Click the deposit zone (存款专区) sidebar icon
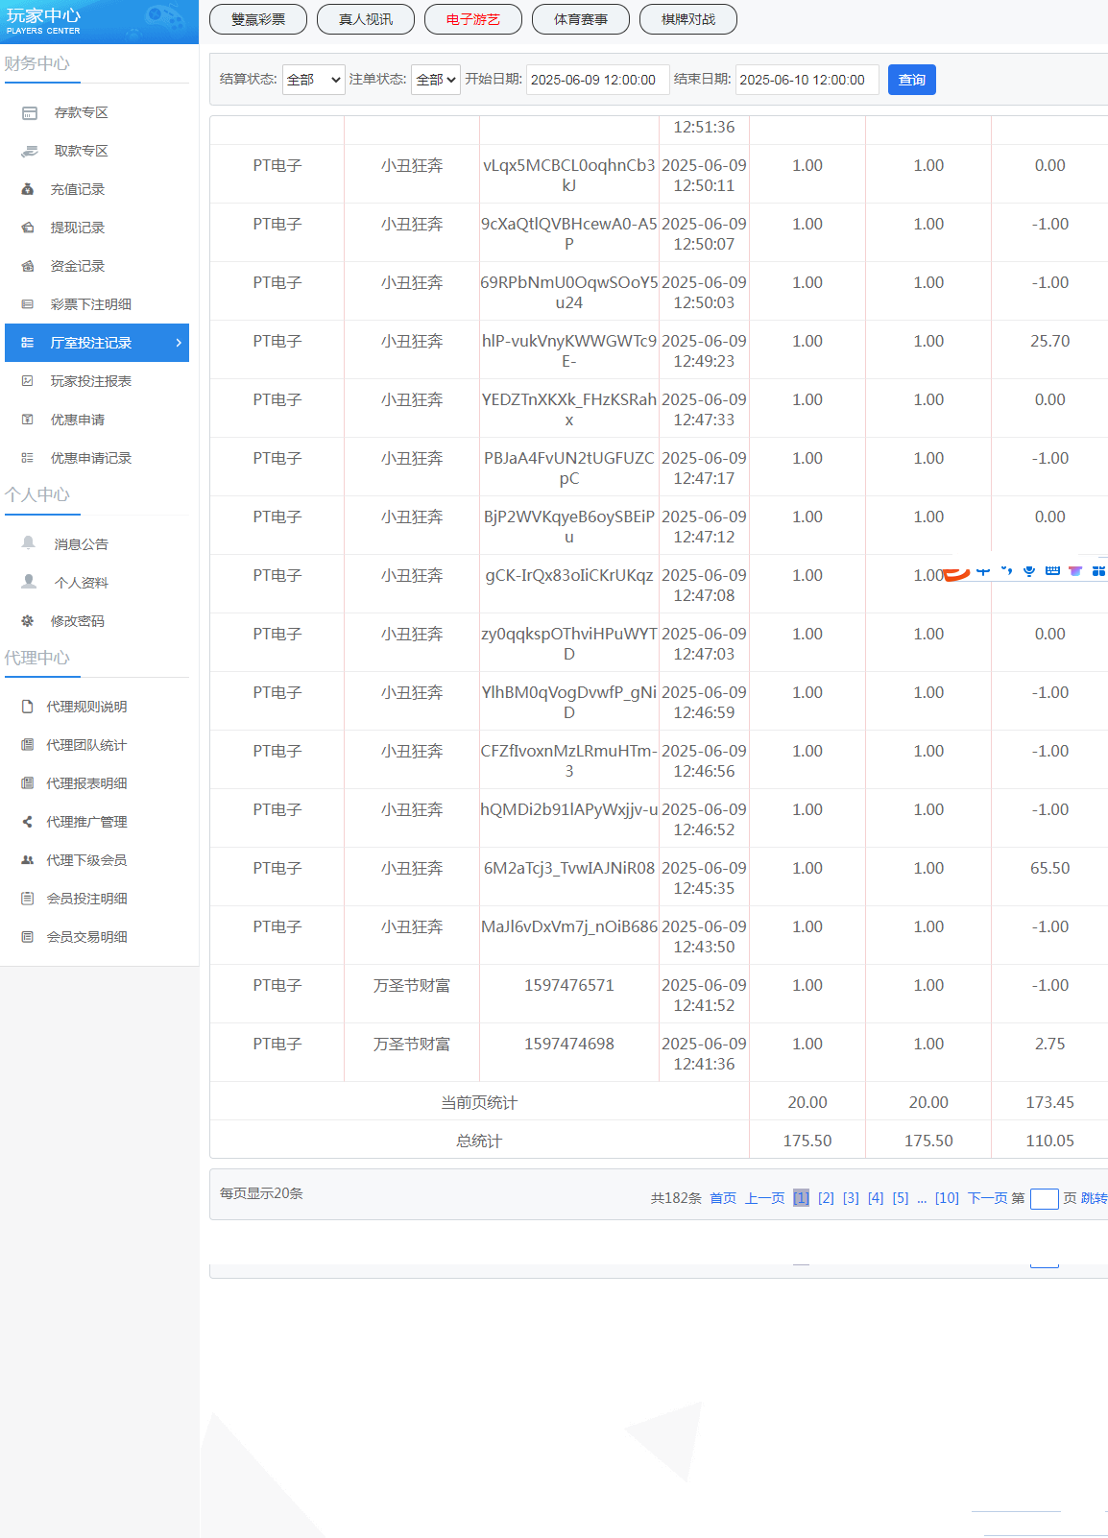This screenshot has height=1538, width=1108. [30, 113]
